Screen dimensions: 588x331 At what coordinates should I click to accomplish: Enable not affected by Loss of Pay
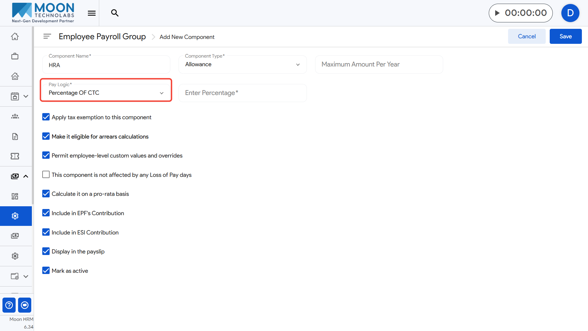[x=46, y=175]
